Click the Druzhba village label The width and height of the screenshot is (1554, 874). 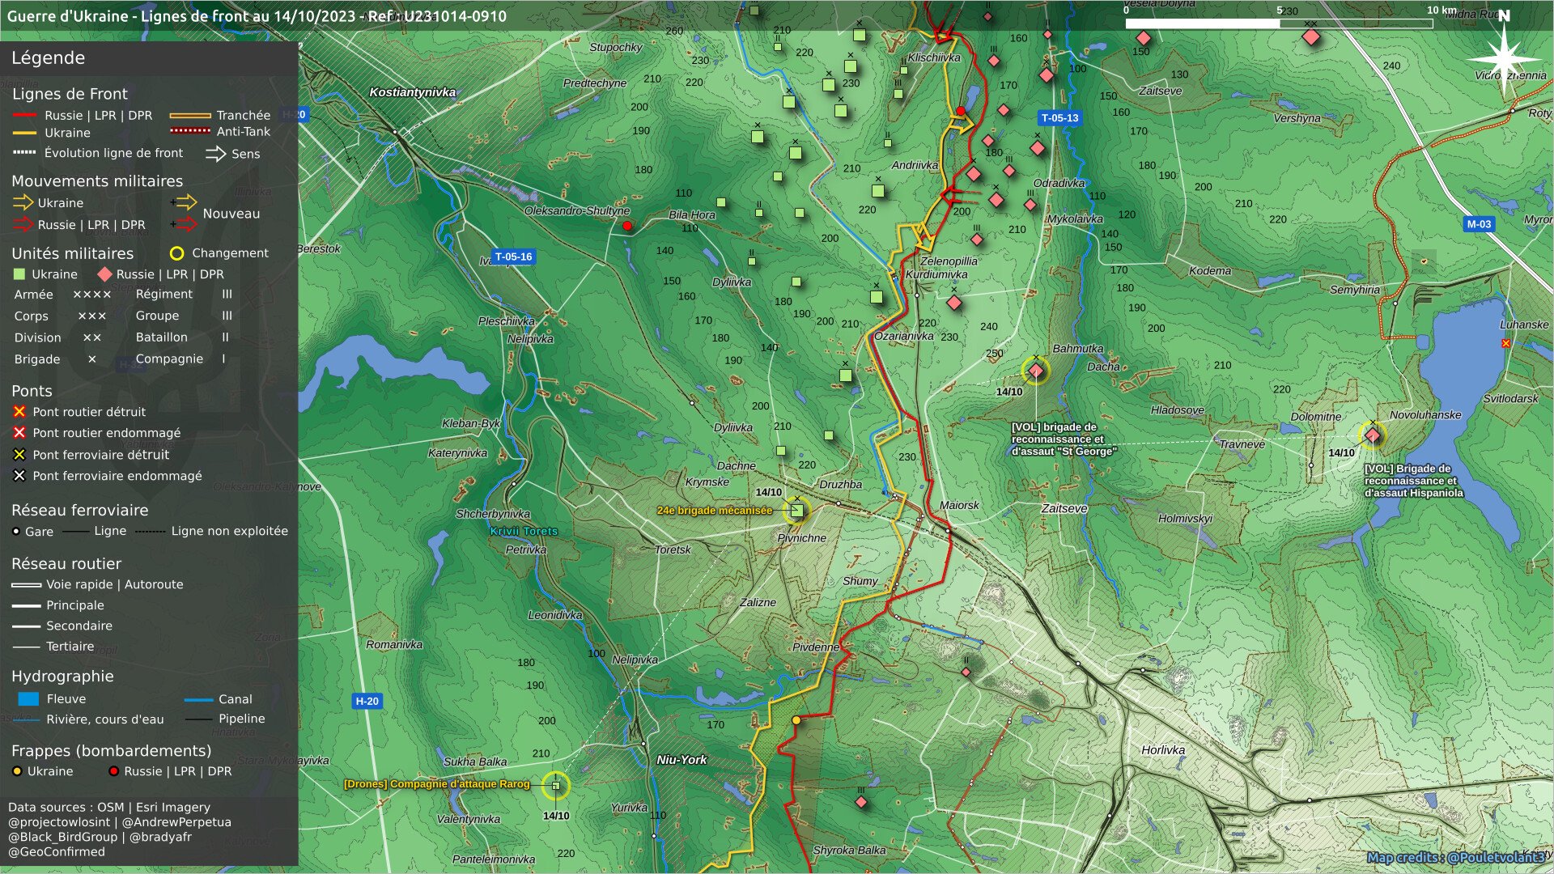(x=840, y=485)
